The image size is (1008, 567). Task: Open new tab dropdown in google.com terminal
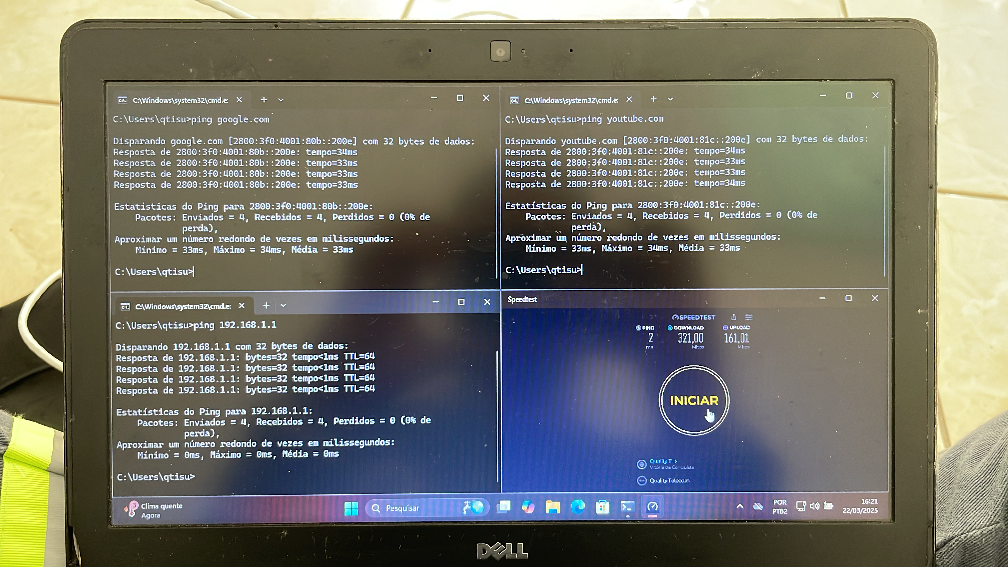pyautogui.click(x=281, y=100)
